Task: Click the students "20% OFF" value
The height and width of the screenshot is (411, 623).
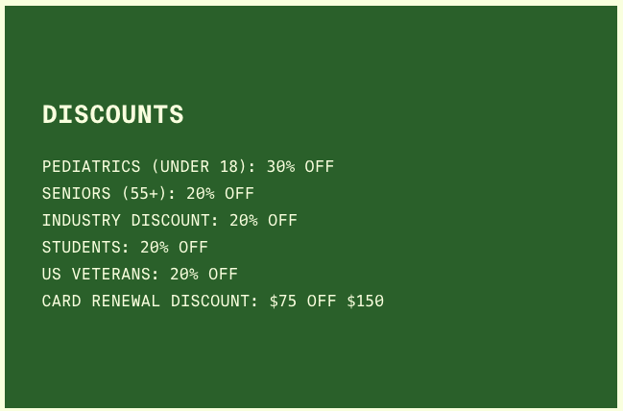Action: point(174,247)
